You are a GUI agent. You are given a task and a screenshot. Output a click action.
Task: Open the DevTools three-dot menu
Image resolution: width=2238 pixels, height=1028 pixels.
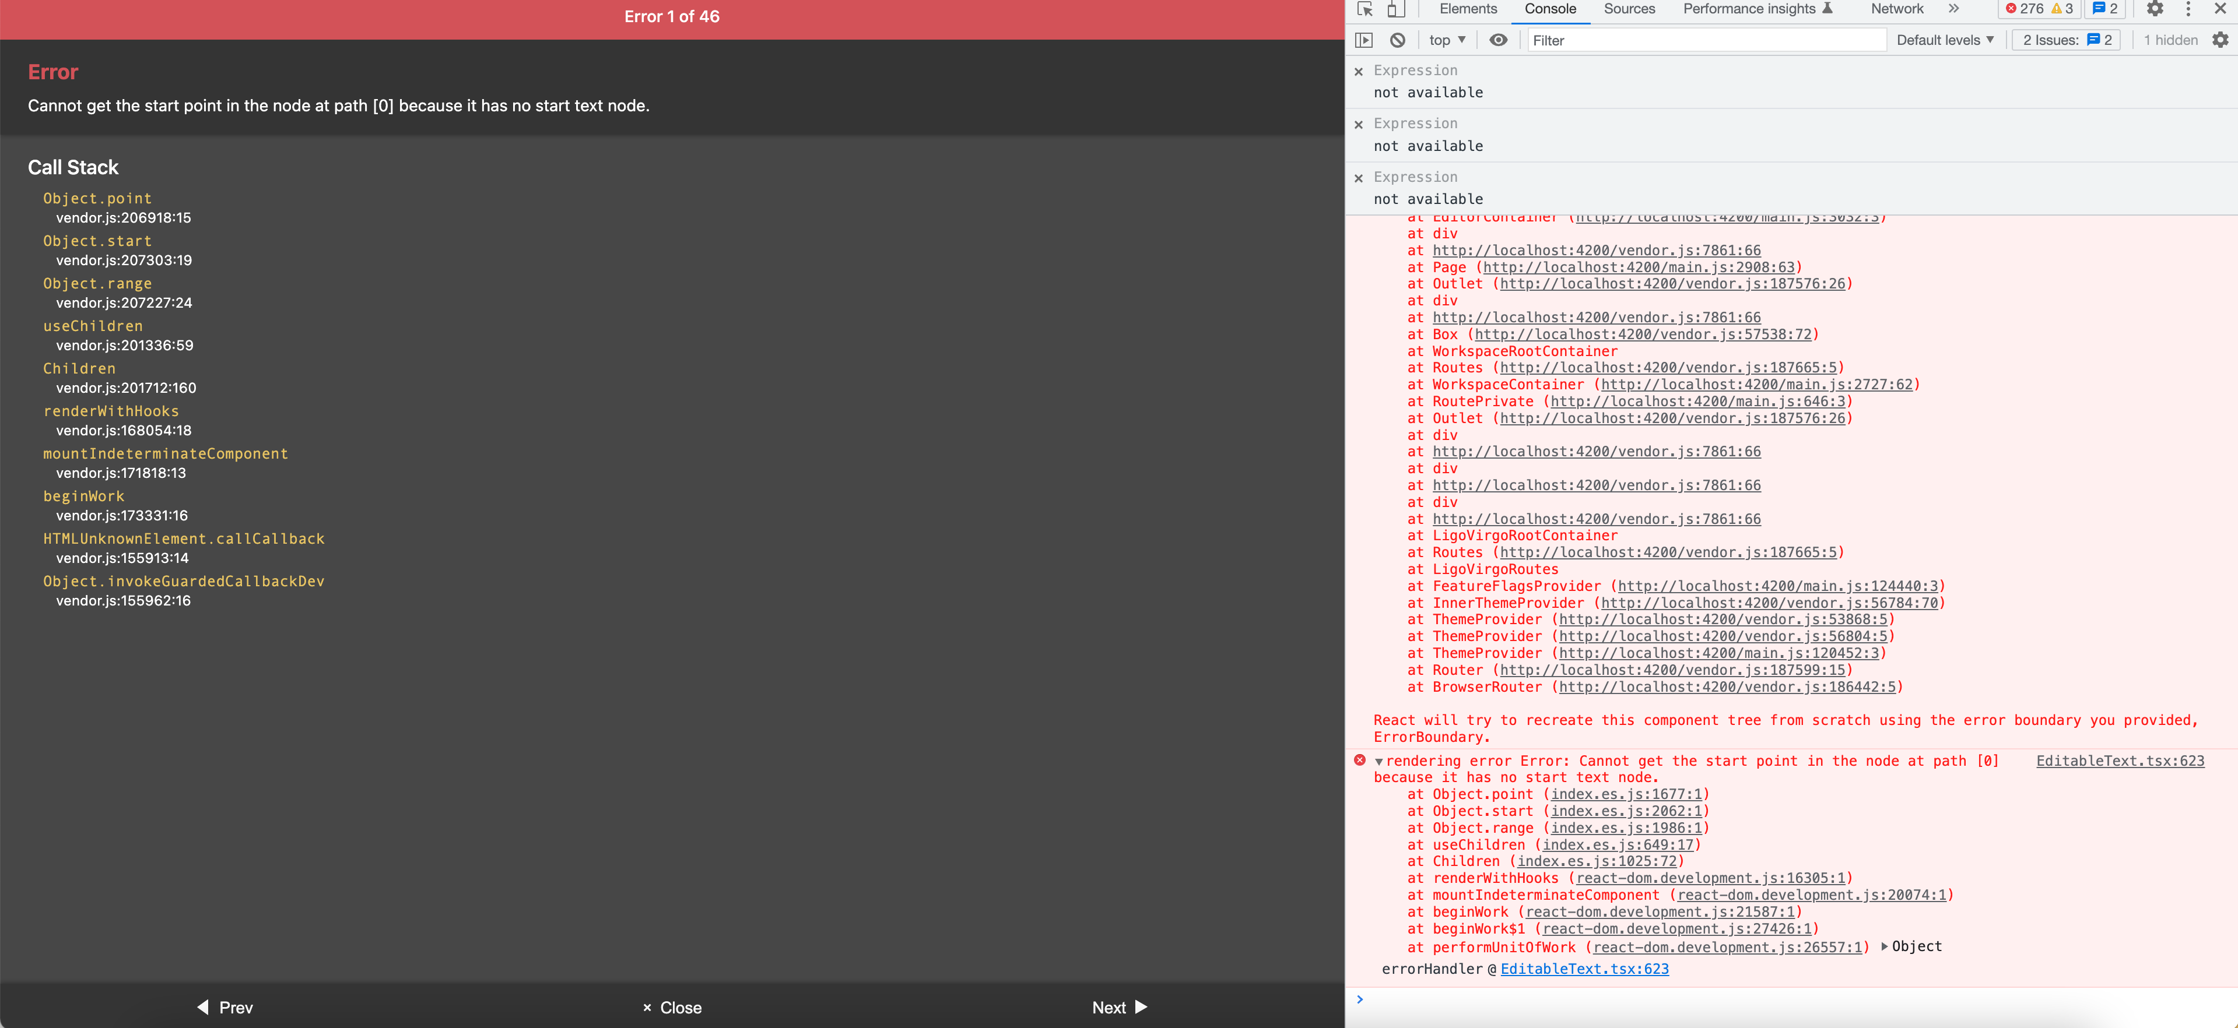(2188, 9)
